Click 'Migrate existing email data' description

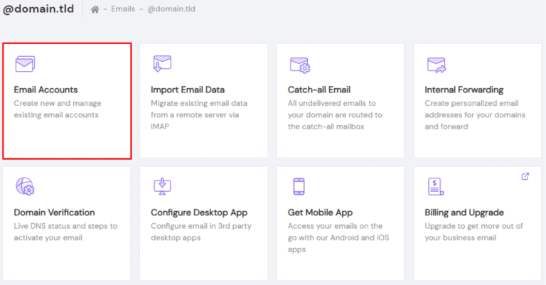pyautogui.click(x=199, y=115)
